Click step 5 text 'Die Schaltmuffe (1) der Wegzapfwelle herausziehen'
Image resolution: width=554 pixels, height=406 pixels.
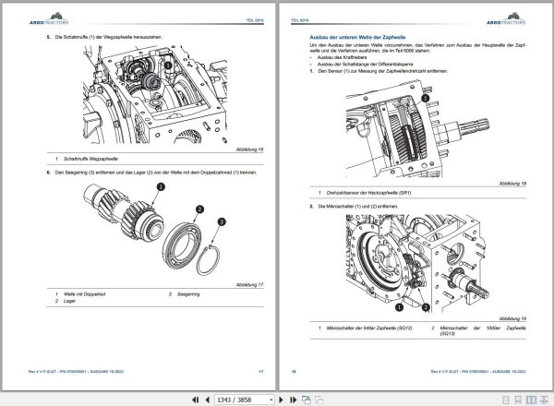point(108,37)
